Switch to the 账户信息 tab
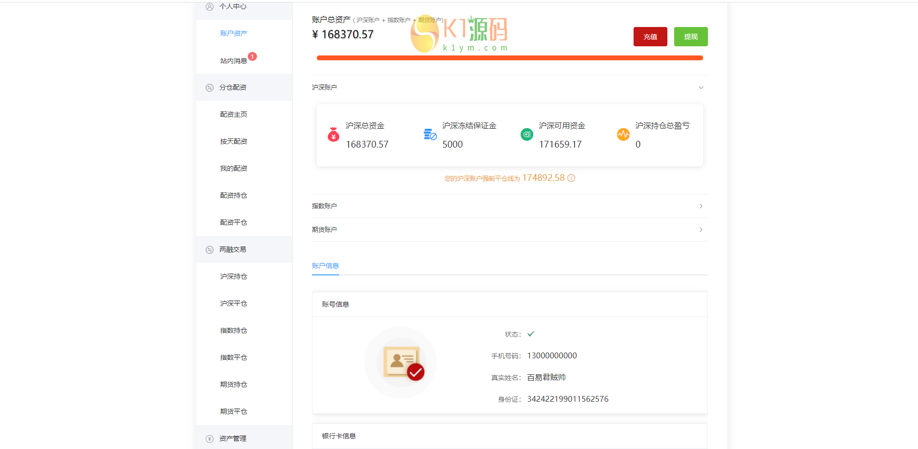Image resolution: width=918 pixels, height=449 pixels. (325, 266)
